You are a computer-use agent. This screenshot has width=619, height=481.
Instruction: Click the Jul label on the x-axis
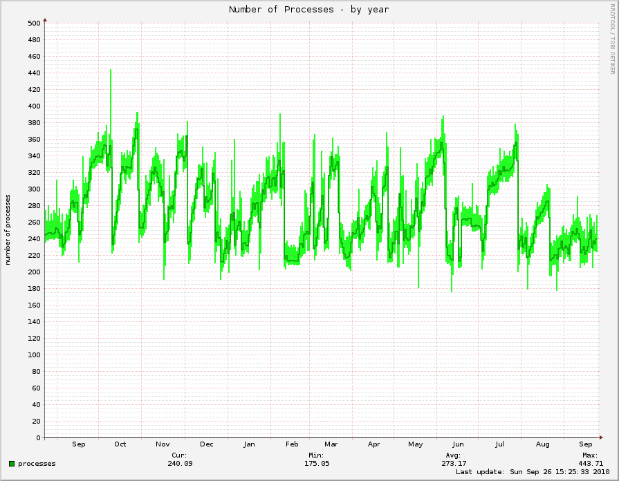point(499,444)
